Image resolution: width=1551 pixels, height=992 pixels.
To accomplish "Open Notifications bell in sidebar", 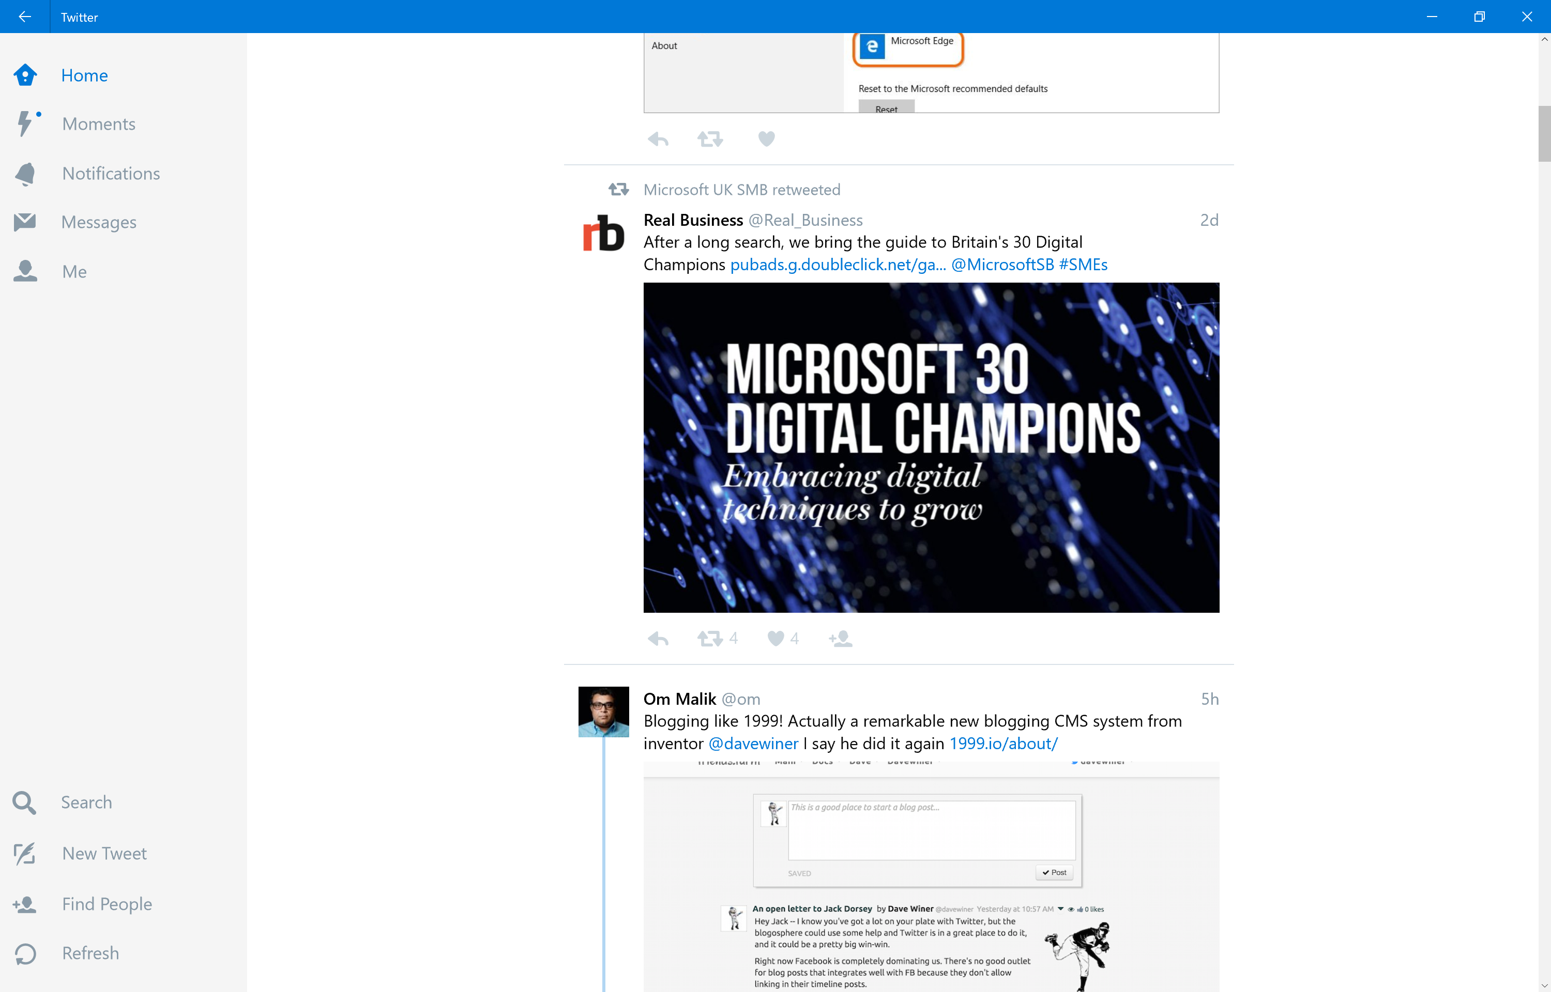I will tap(25, 173).
